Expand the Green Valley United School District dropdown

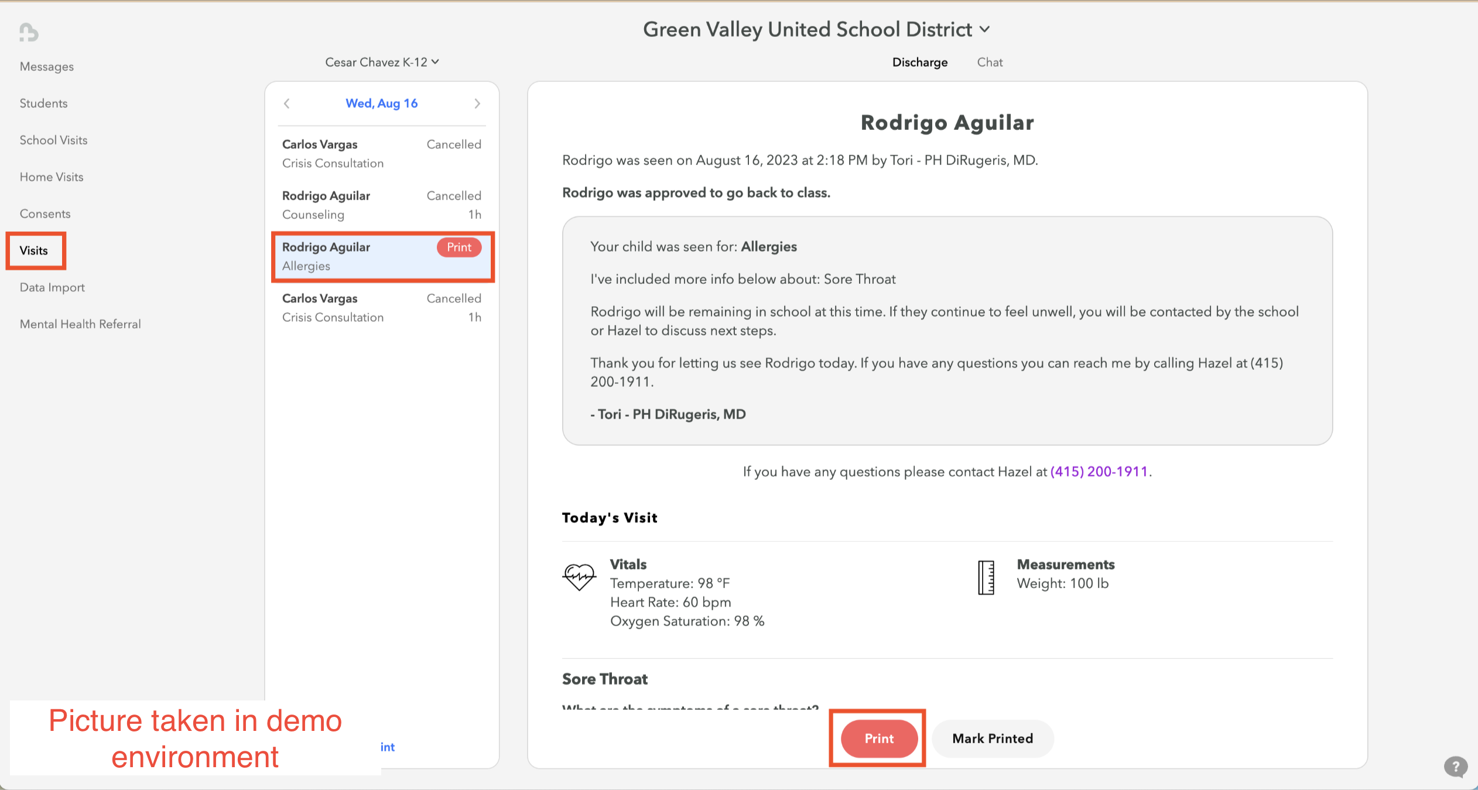click(x=816, y=29)
